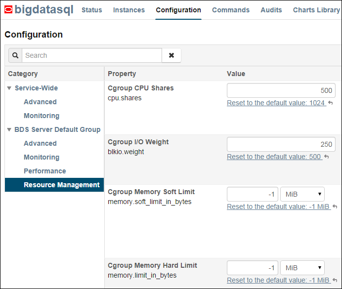
Task: Open the MiB unit dropdown for Memory Hard Limit
Action: tap(302, 268)
